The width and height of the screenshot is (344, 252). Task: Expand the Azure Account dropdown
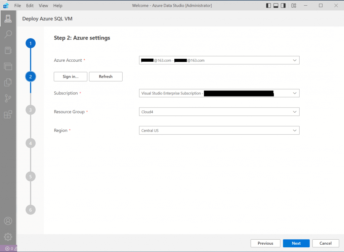[x=219, y=60]
